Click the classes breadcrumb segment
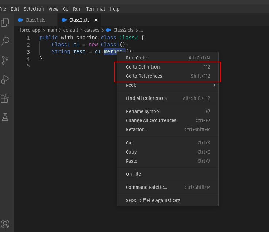Image resolution: width=269 pixels, height=232 pixels. click(x=92, y=30)
